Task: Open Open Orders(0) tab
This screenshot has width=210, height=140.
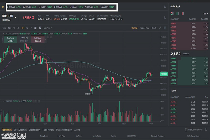Action: click(x=20, y=130)
